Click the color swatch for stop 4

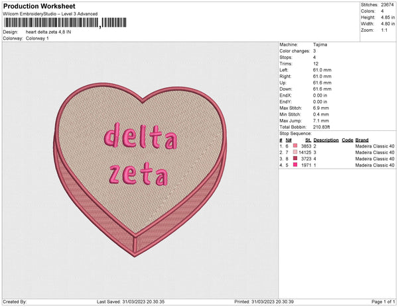coord(295,165)
